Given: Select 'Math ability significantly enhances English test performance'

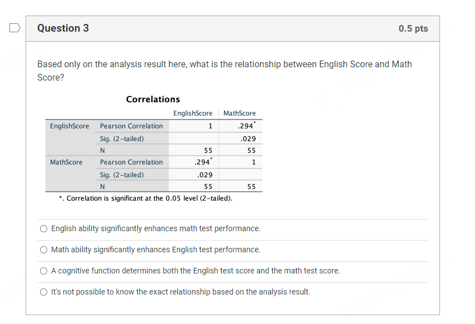Looking at the screenshot, I should (x=43, y=250).
